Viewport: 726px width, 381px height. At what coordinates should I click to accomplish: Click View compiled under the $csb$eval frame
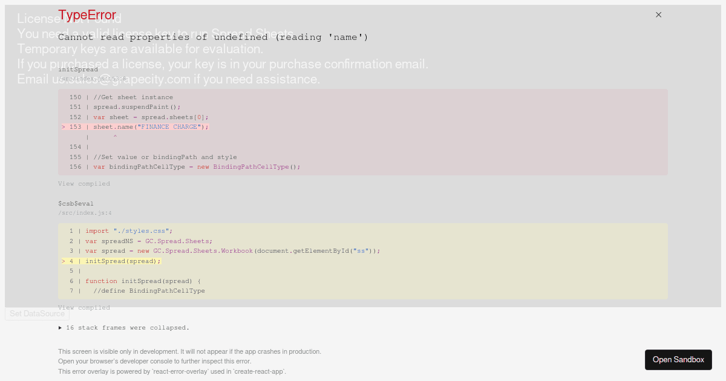84,307
